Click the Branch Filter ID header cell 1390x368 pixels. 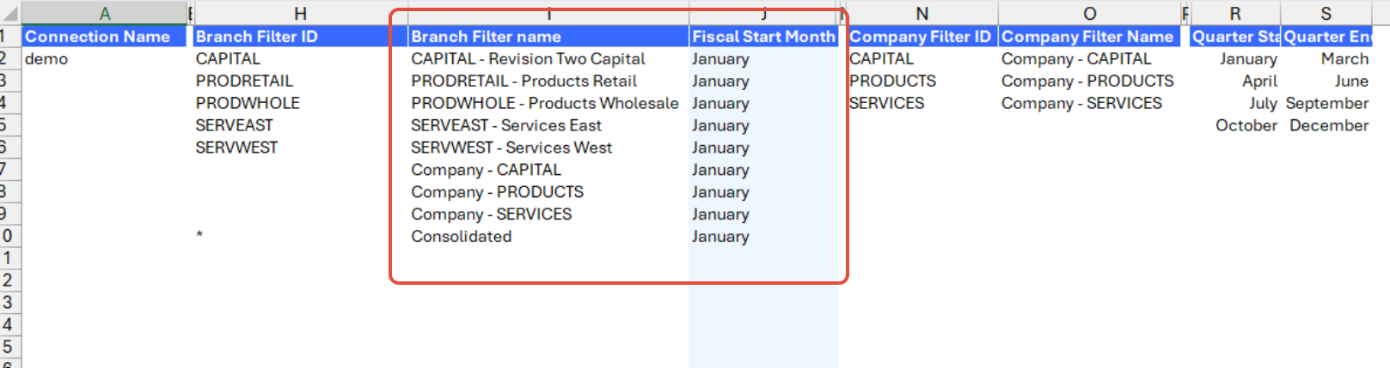[x=256, y=37]
